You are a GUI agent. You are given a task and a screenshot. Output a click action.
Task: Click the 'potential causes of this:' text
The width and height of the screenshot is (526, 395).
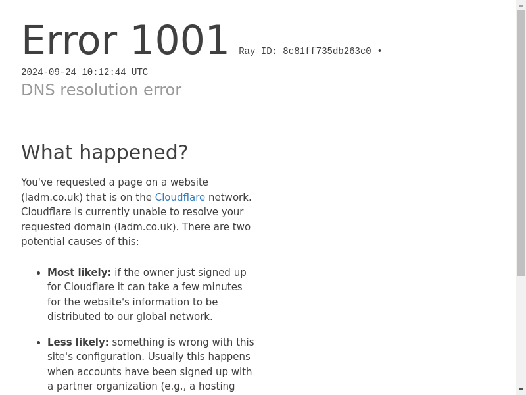pos(80,242)
